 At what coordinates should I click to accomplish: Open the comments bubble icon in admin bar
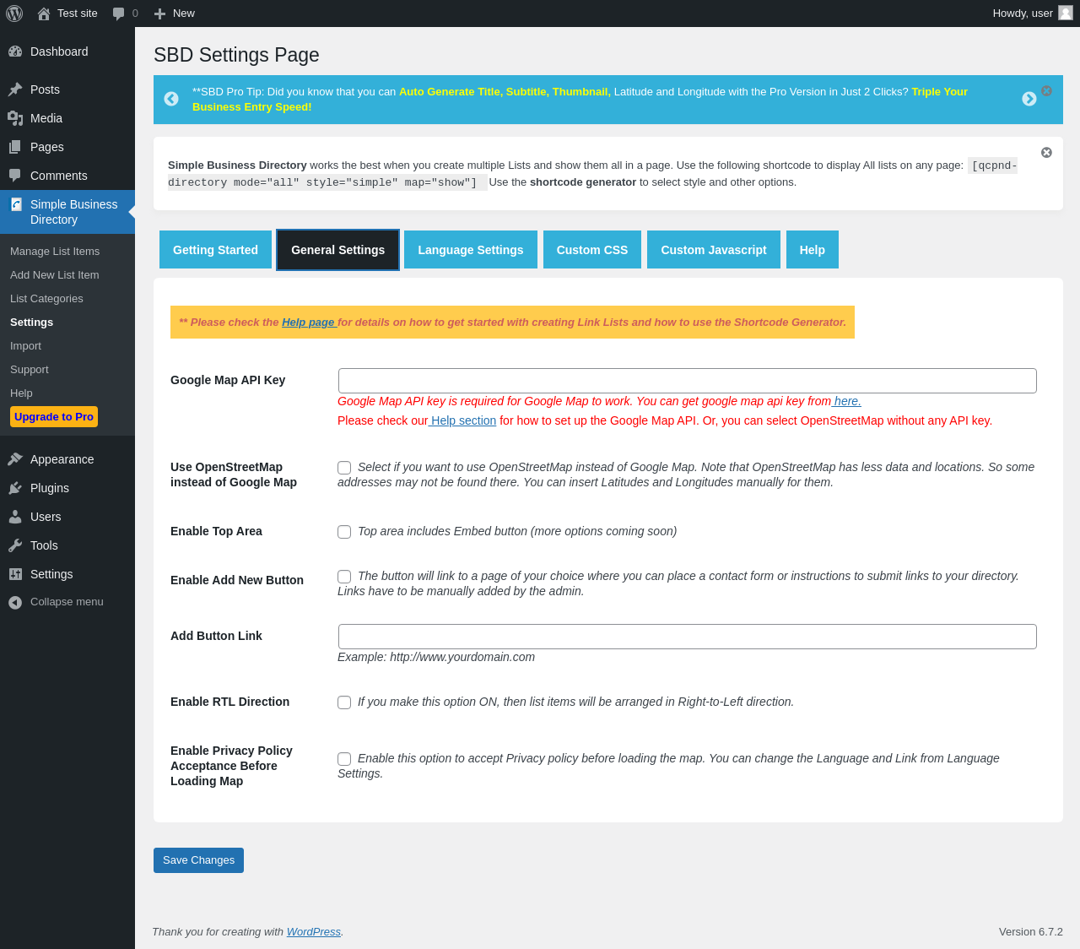119,14
